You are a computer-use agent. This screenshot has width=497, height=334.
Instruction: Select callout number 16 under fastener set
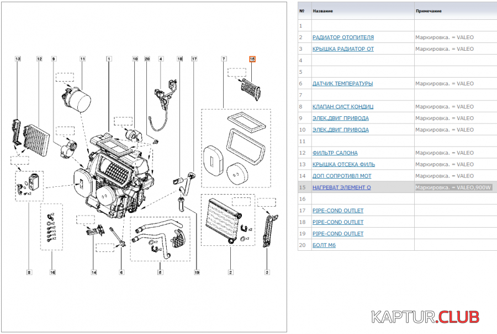(x=53, y=272)
